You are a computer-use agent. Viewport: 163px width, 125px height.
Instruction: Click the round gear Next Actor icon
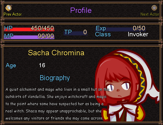154,8
